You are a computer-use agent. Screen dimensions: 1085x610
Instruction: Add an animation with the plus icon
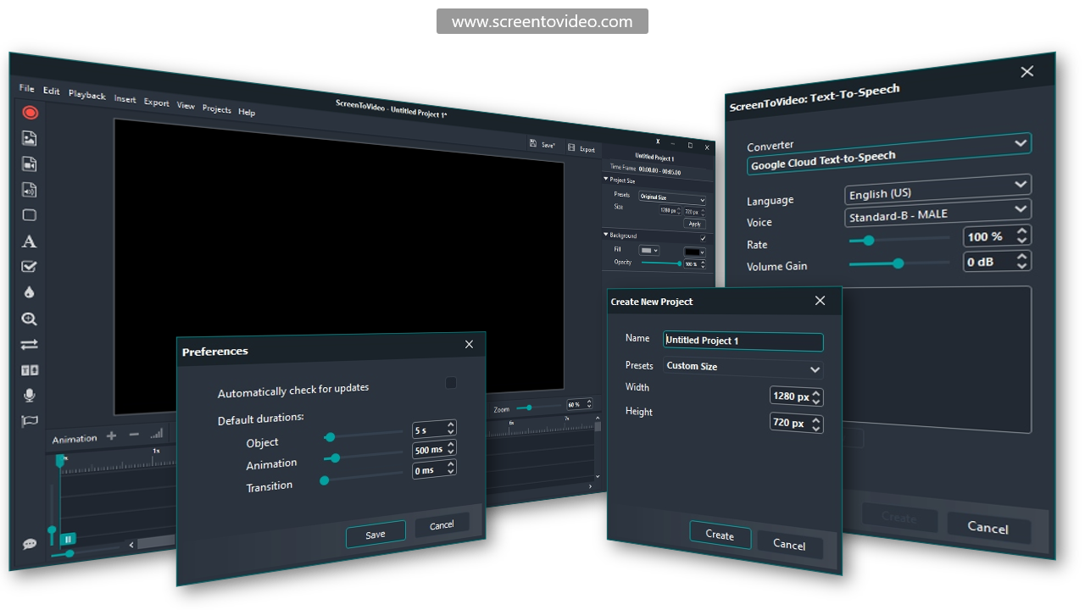point(111,436)
